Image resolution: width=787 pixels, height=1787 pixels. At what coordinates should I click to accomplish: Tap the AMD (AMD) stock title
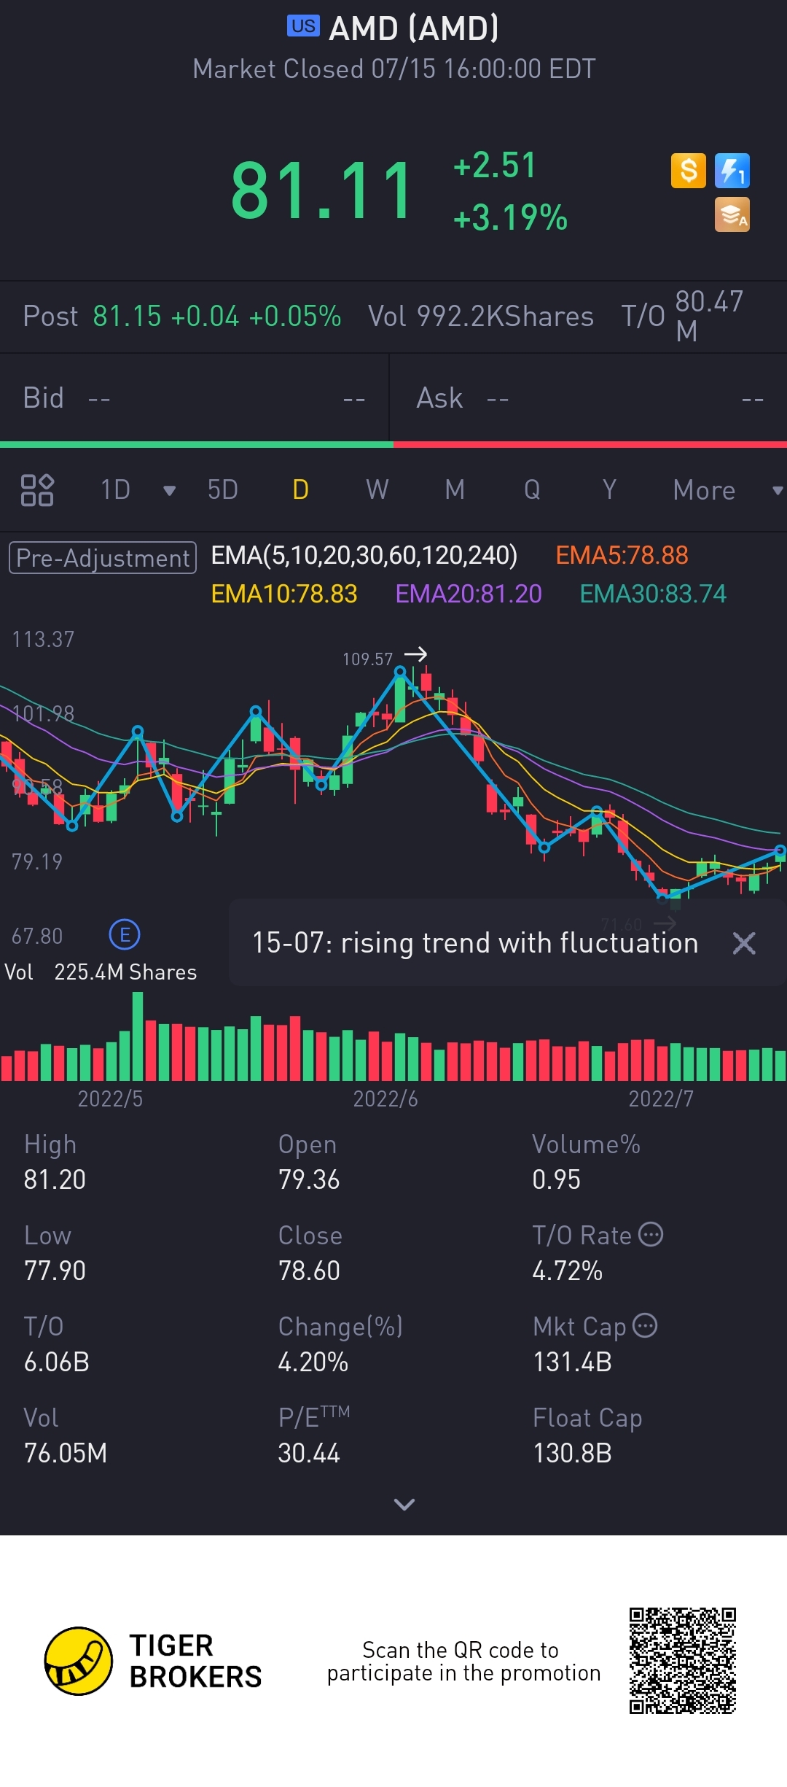pyautogui.click(x=414, y=29)
